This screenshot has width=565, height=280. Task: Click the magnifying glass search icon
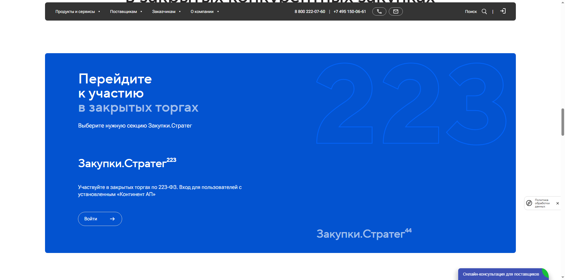click(x=484, y=11)
